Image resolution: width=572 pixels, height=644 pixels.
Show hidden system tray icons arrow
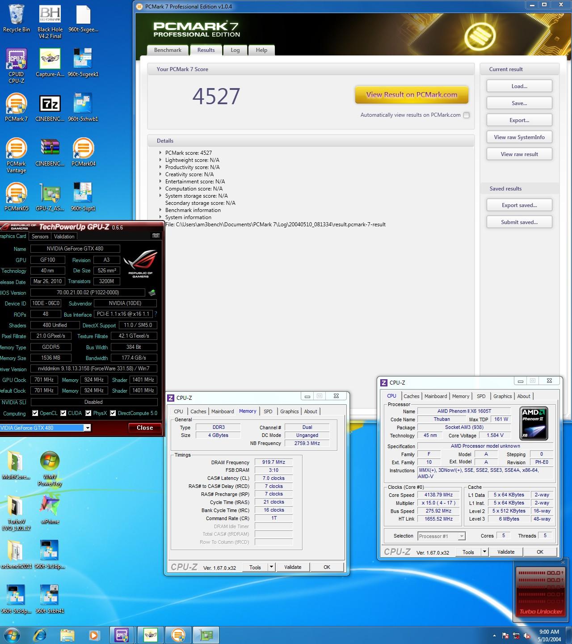(494, 636)
